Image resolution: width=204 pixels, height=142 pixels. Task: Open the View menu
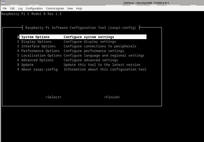(70, 8)
